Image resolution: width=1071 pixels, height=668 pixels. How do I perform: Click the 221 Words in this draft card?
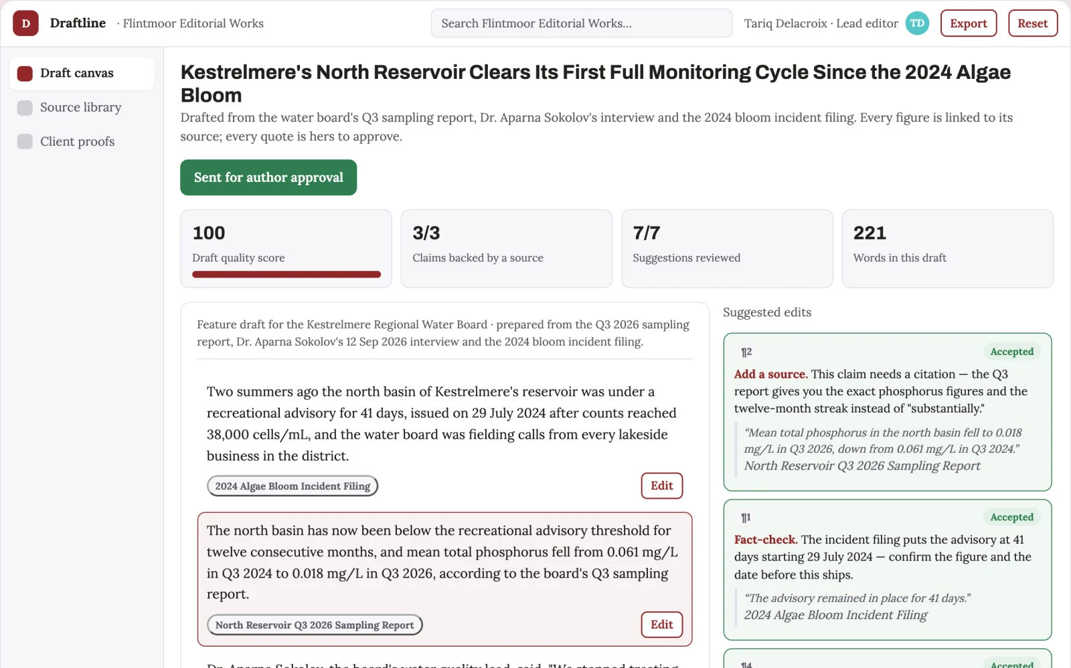947,249
